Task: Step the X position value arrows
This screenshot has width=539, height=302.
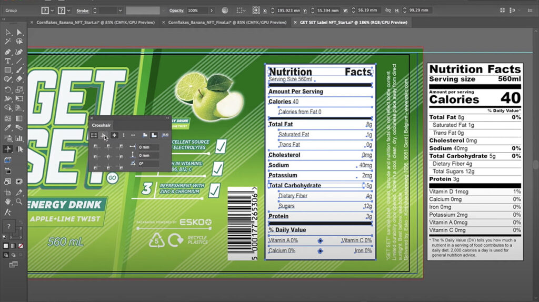Action: coord(273,11)
